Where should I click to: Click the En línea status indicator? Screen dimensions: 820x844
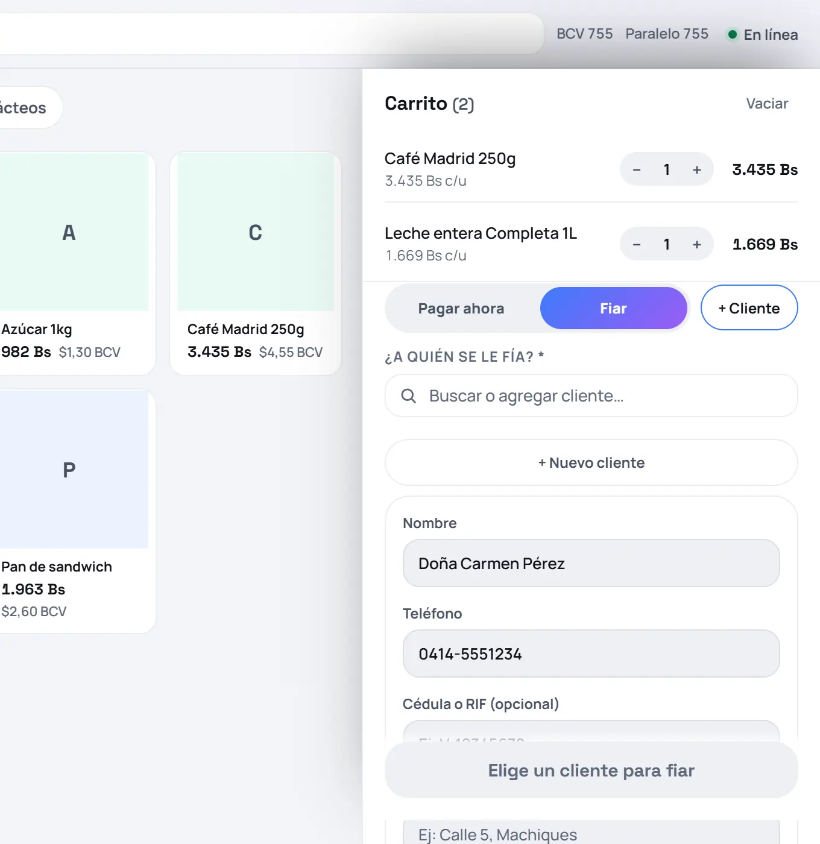click(x=763, y=34)
